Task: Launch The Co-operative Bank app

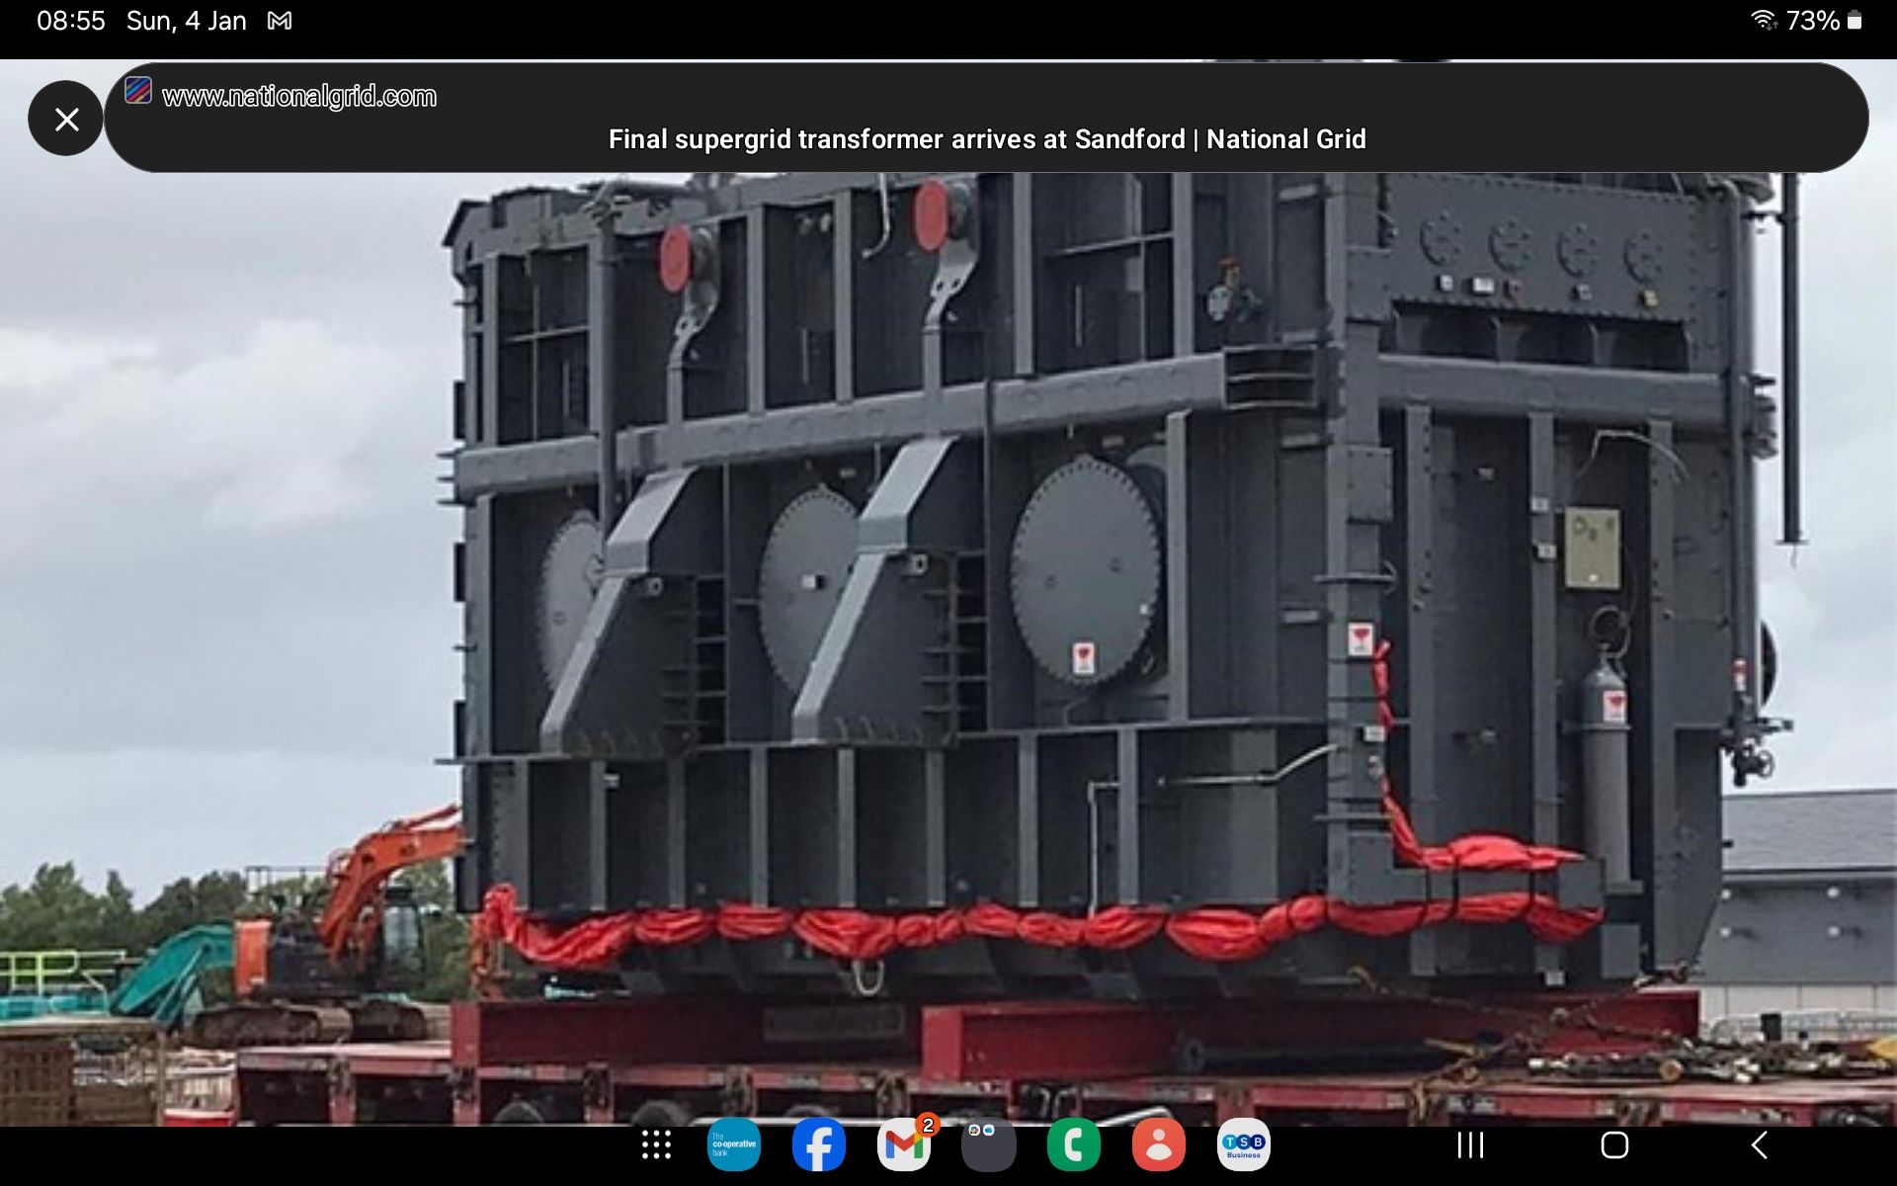Action: (734, 1145)
